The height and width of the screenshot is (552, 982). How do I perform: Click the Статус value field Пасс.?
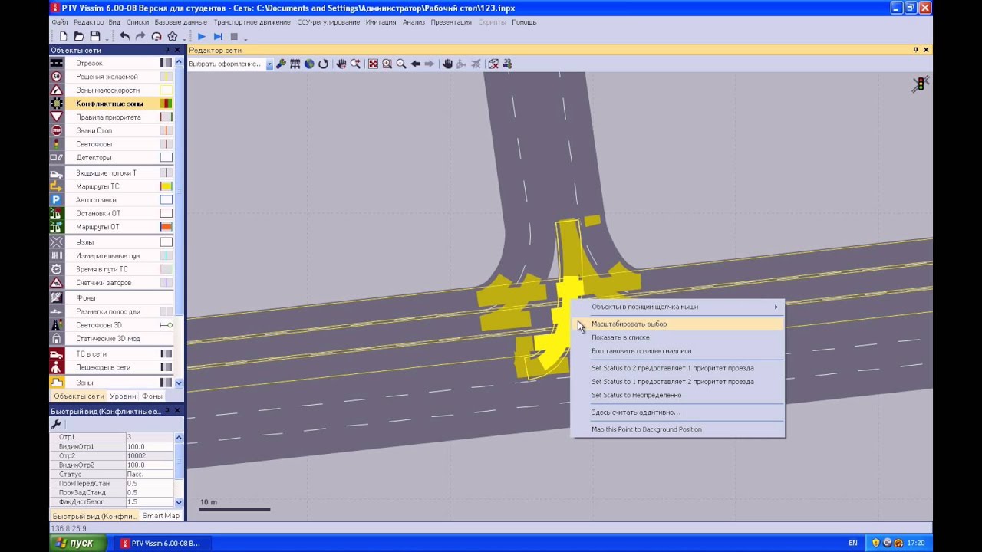(150, 474)
